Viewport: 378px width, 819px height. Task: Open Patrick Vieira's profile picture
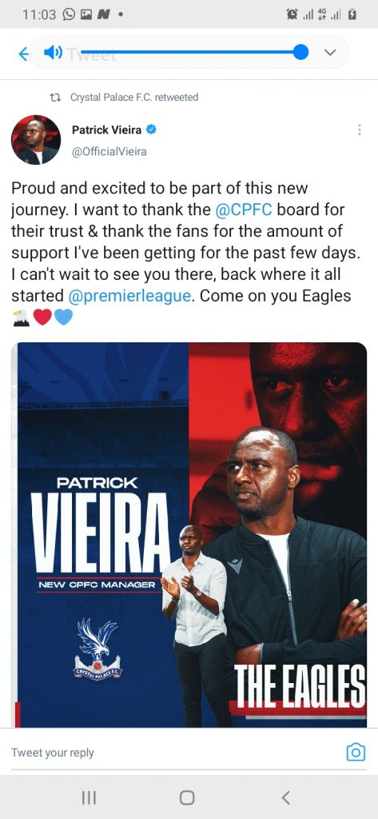click(x=36, y=140)
